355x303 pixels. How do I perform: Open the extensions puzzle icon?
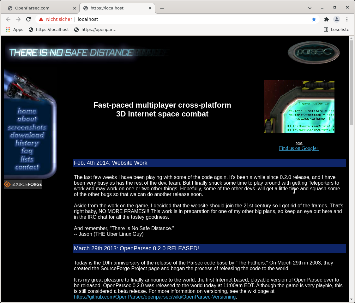[327, 19]
